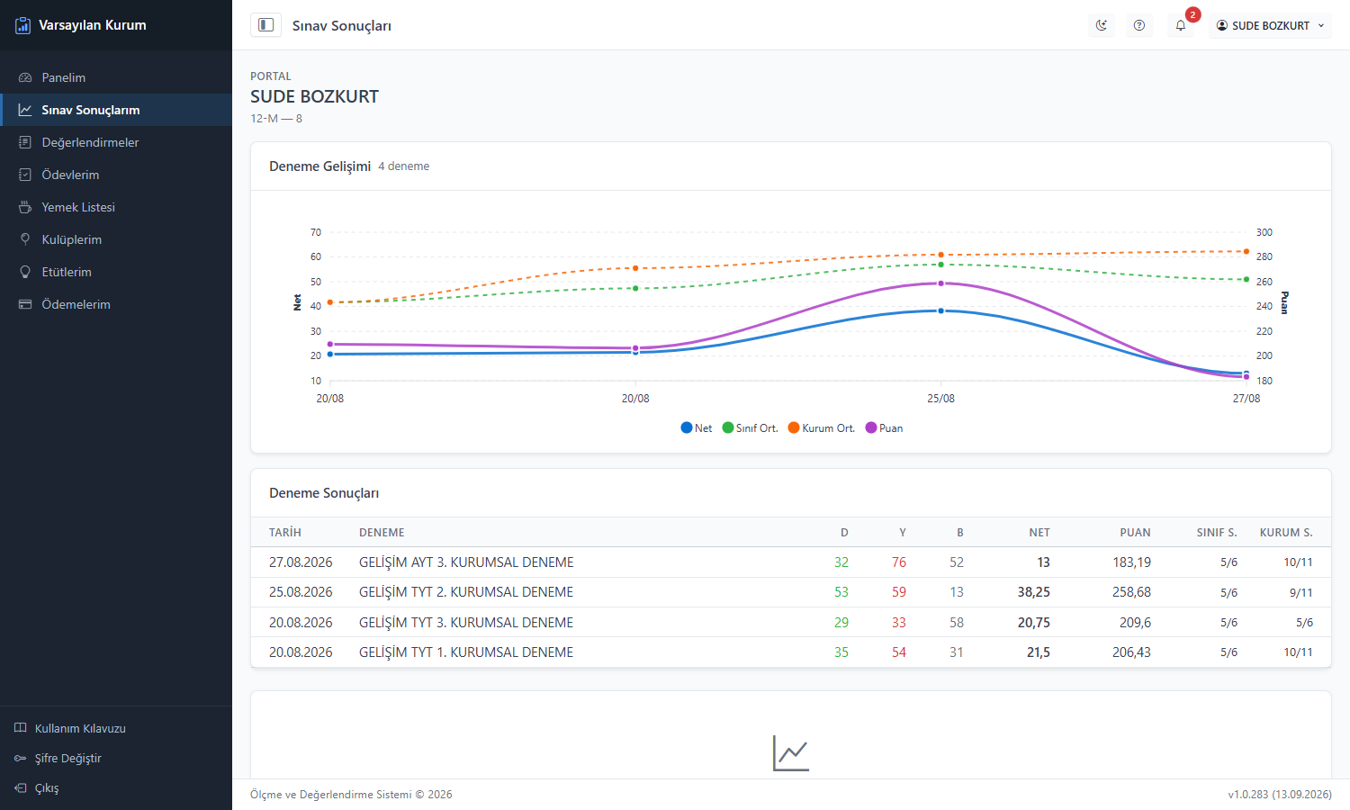The height and width of the screenshot is (810, 1350).
Task: Click the KURUM S. column header
Action: 1286,533
